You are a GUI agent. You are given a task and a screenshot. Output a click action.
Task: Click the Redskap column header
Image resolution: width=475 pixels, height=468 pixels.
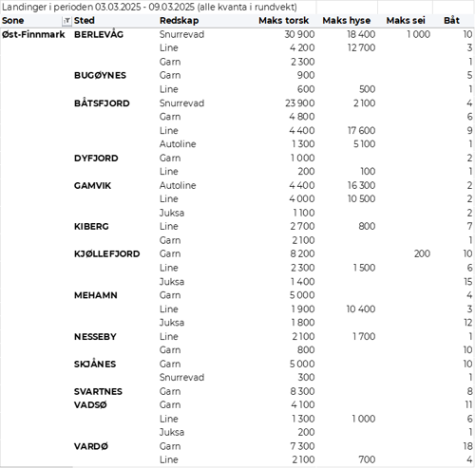pyautogui.click(x=180, y=21)
